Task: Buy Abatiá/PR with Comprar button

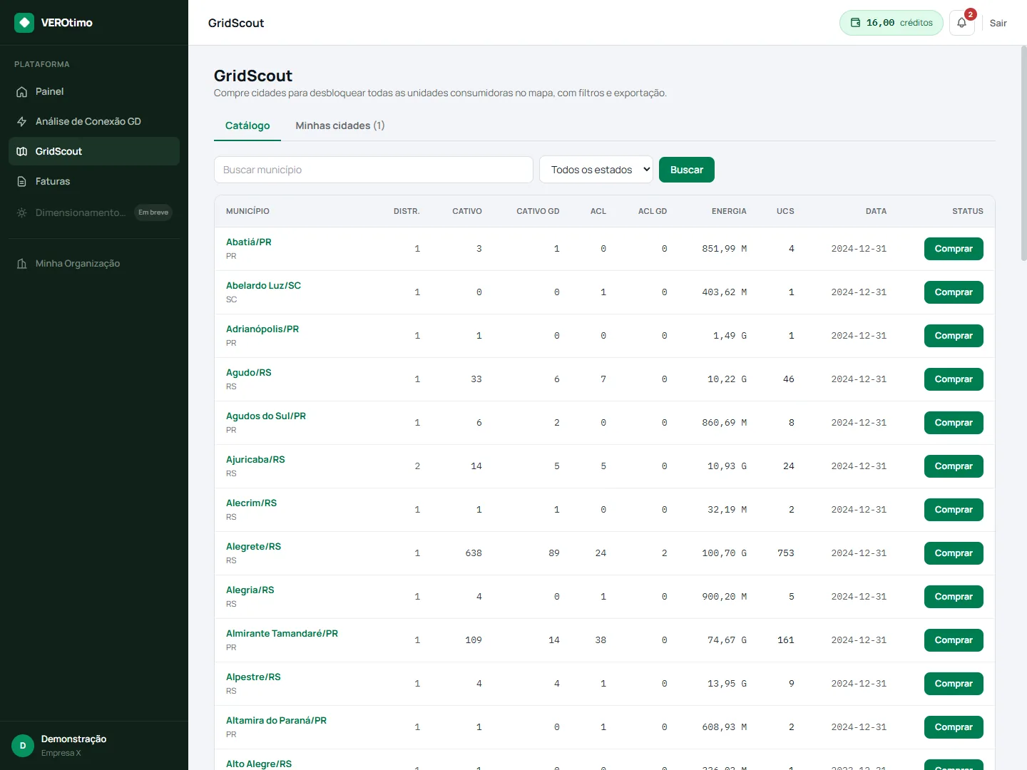Action: [x=954, y=249]
